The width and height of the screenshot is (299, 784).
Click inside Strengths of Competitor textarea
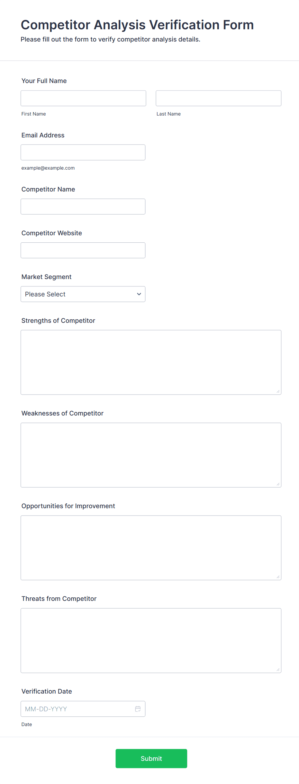(151, 362)
